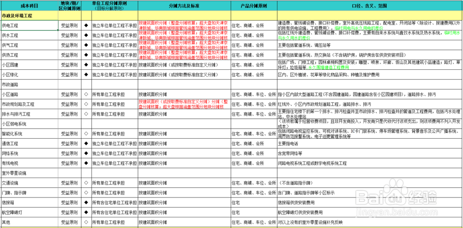Click 所有单位工程承担 in 排水与排污工程 row
The width and height of the screenshot is (463, 228).
pyautogui.click(x=108, y=114)
